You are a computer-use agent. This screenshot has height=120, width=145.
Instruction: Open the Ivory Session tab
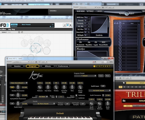click(17, 66)
